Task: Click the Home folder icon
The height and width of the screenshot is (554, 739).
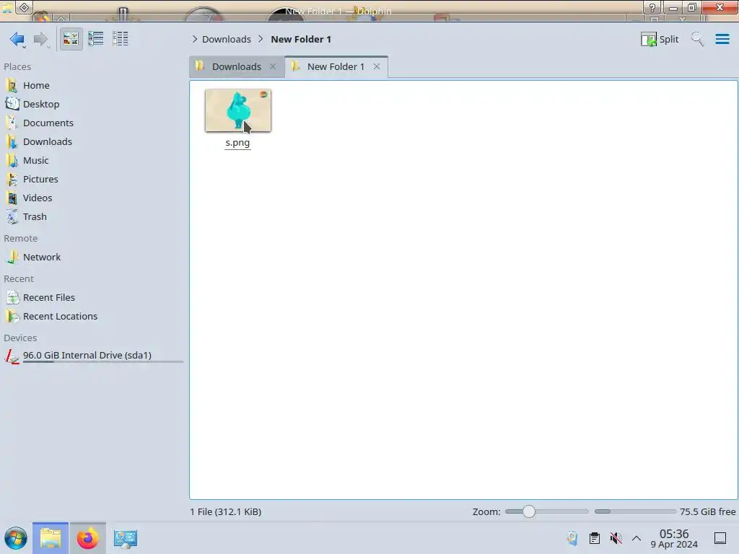Action: click(x=12, y=85)
